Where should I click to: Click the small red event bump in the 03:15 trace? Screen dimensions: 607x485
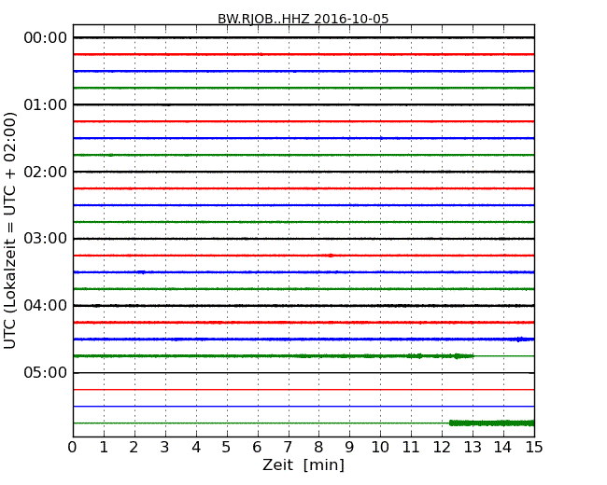point(330,256)
